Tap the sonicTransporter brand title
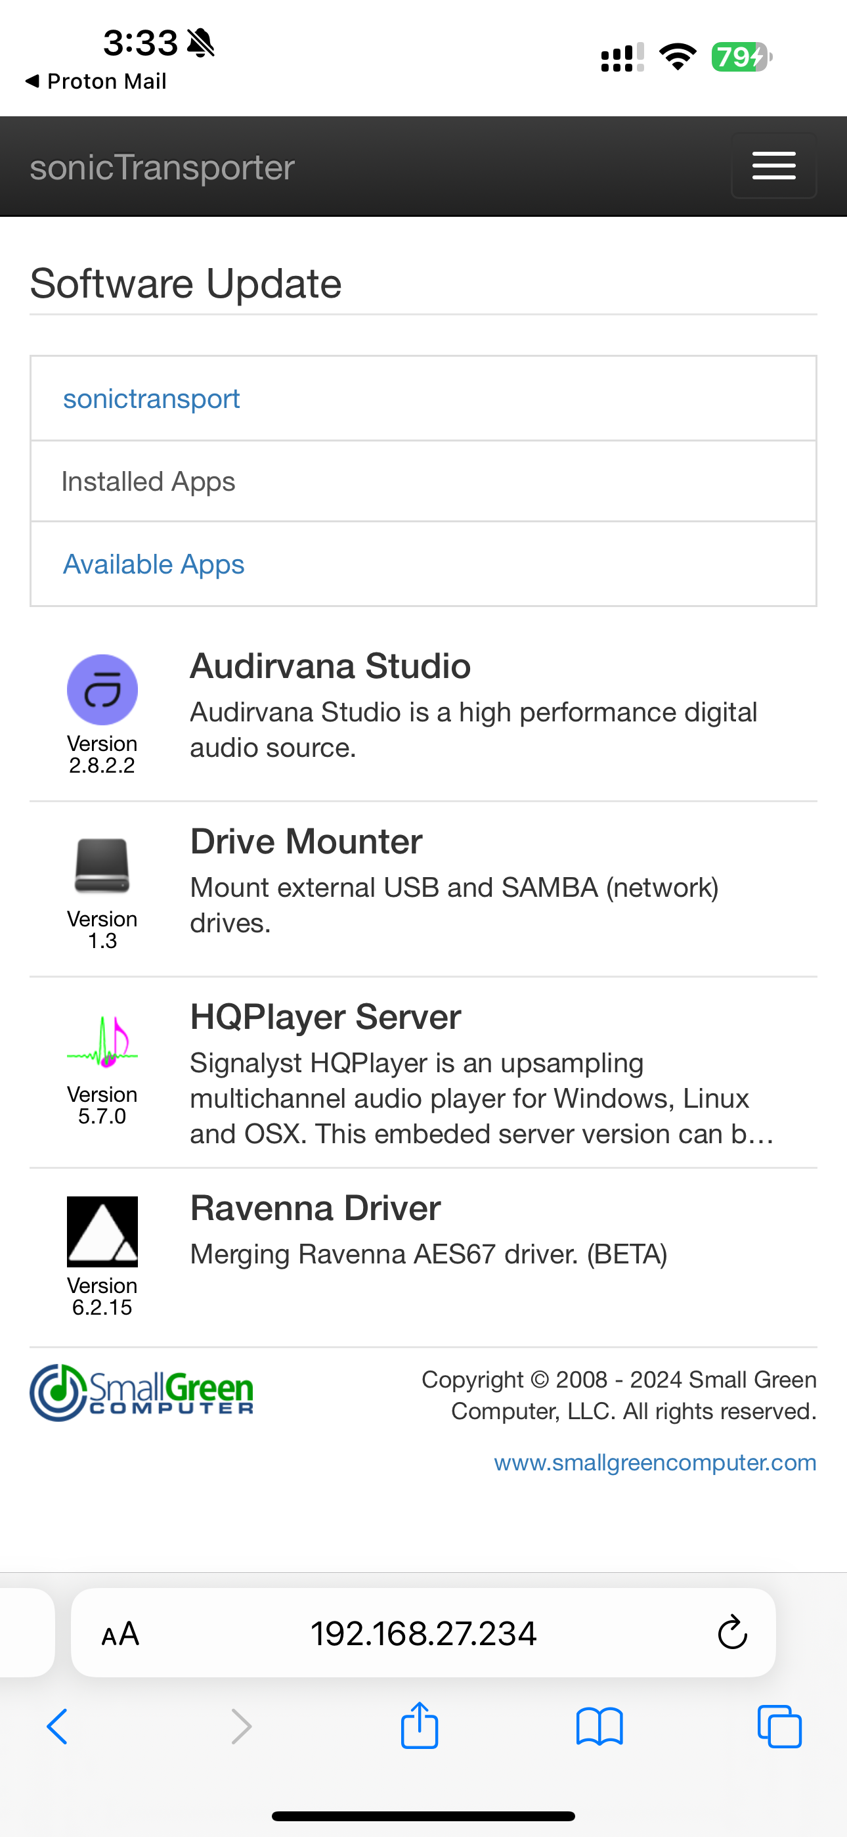Viewport: 847px width, 1837px height. [x=162, y=168]
